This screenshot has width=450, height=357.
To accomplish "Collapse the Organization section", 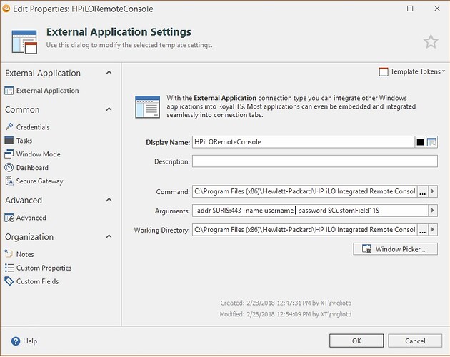I will 109,237.
